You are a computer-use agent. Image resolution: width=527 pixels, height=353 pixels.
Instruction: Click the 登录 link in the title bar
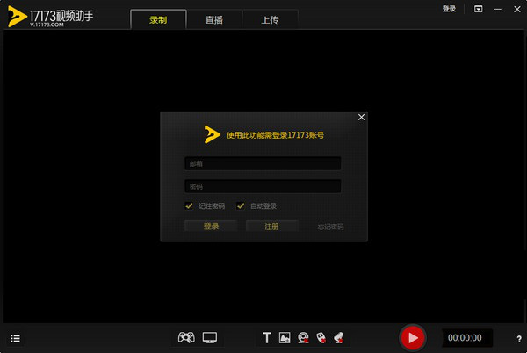449,9
